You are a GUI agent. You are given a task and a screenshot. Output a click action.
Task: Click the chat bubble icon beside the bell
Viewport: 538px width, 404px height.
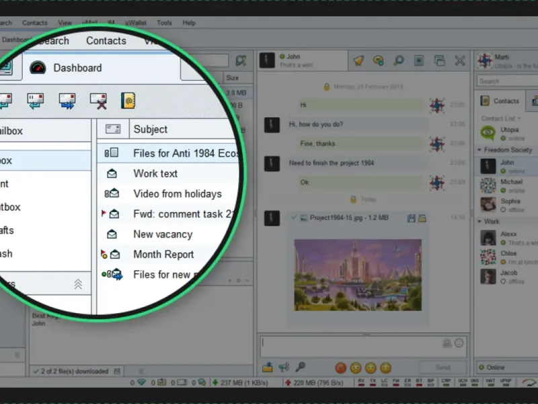point(379,61)
